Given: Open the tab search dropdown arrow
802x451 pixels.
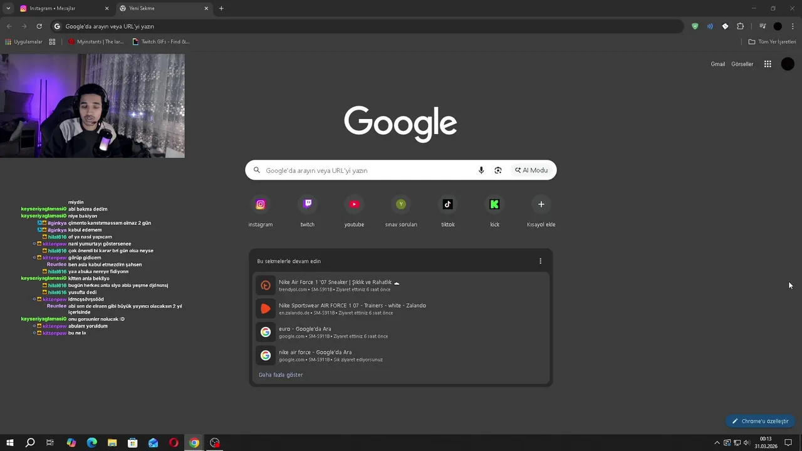Looking at the screenshot, I should pyautogui.click(x=8, y=8).
